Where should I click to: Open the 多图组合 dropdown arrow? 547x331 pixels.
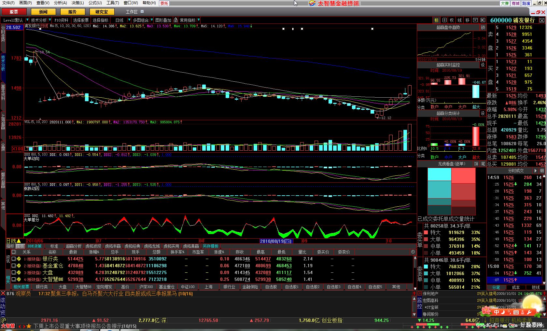tap(151, 20)
